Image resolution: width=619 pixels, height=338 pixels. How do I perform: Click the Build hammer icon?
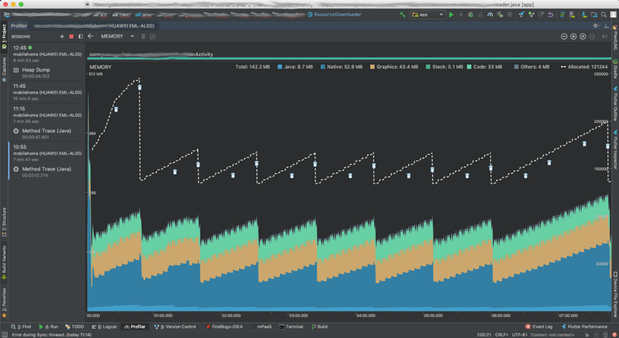tap(402, 14)
